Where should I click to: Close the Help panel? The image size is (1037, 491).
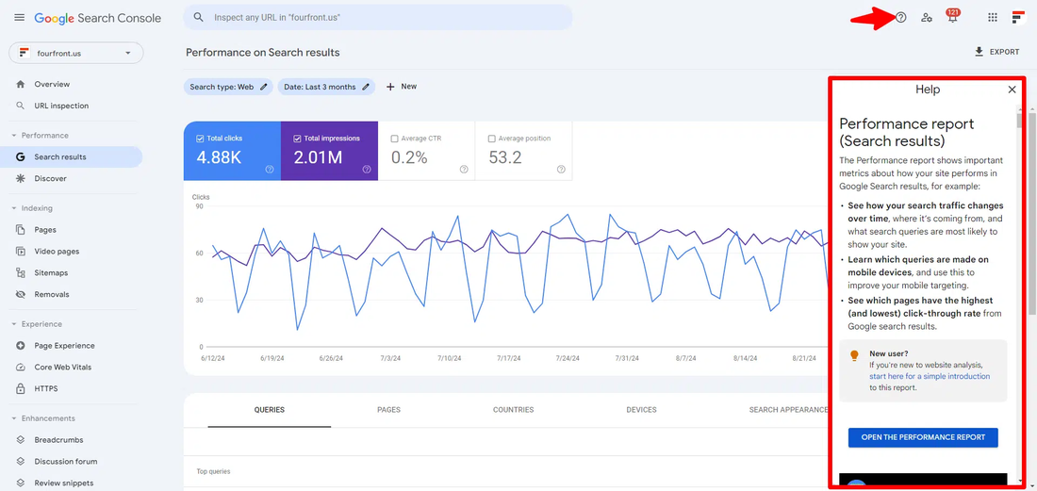tap(1012, 90)
